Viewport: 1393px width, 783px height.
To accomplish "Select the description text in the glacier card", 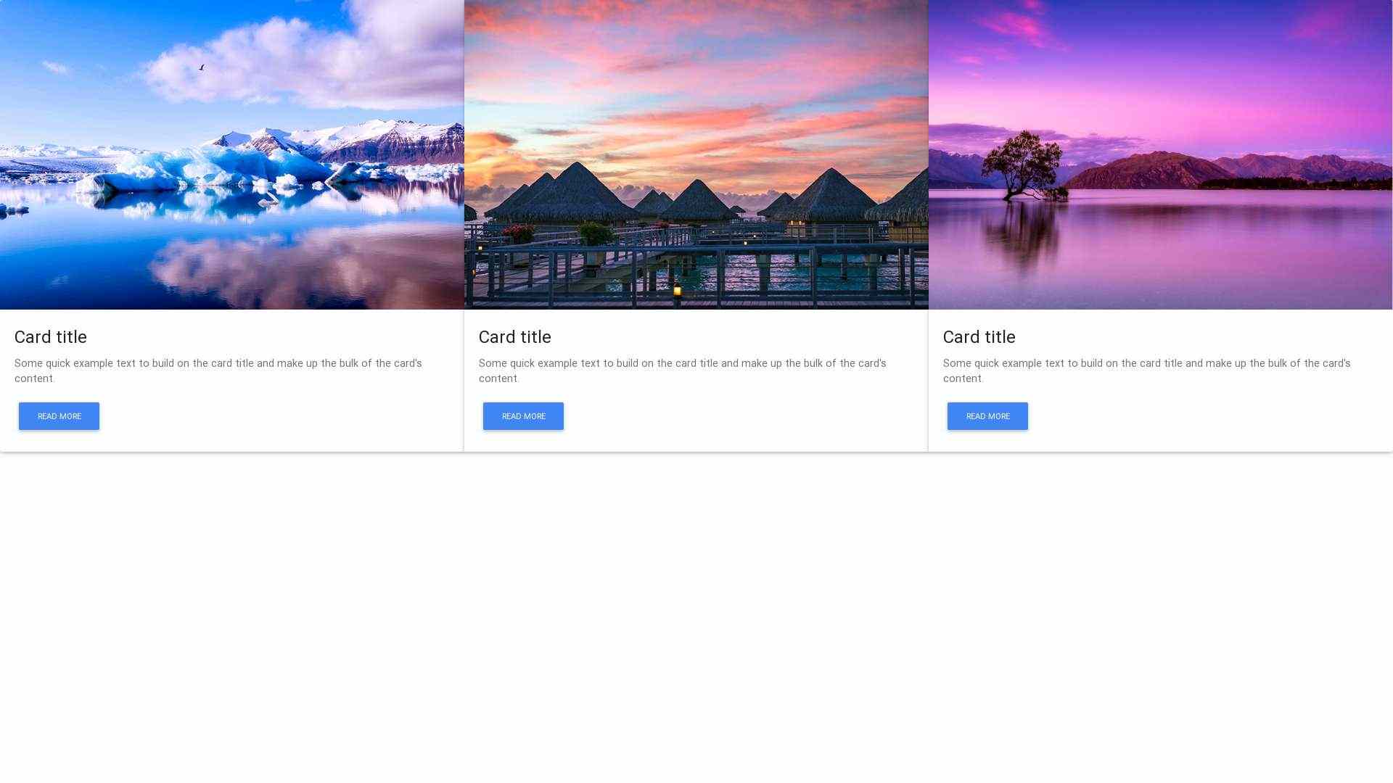I will 218,370.
